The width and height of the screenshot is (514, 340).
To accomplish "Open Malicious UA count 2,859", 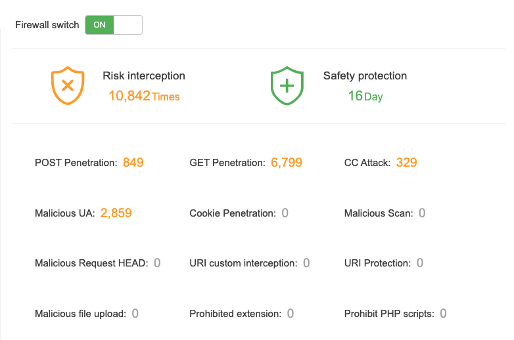I will pos(116,213).
